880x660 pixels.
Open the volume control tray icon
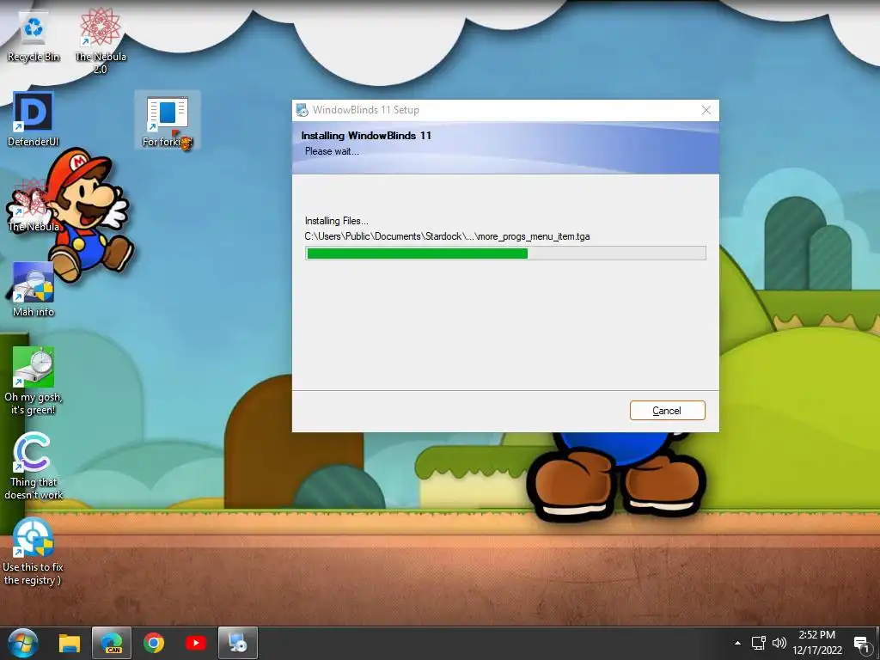pos(779,643)
